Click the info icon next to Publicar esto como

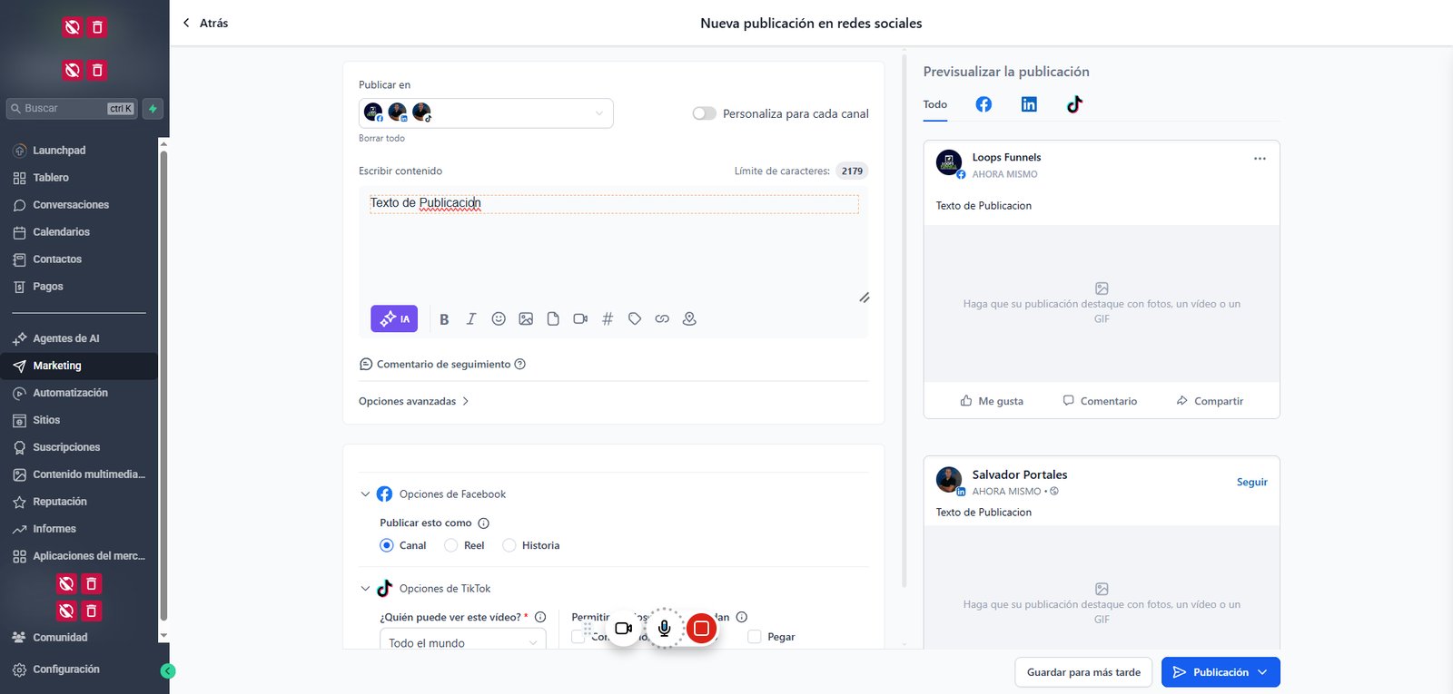pos(484,523)
